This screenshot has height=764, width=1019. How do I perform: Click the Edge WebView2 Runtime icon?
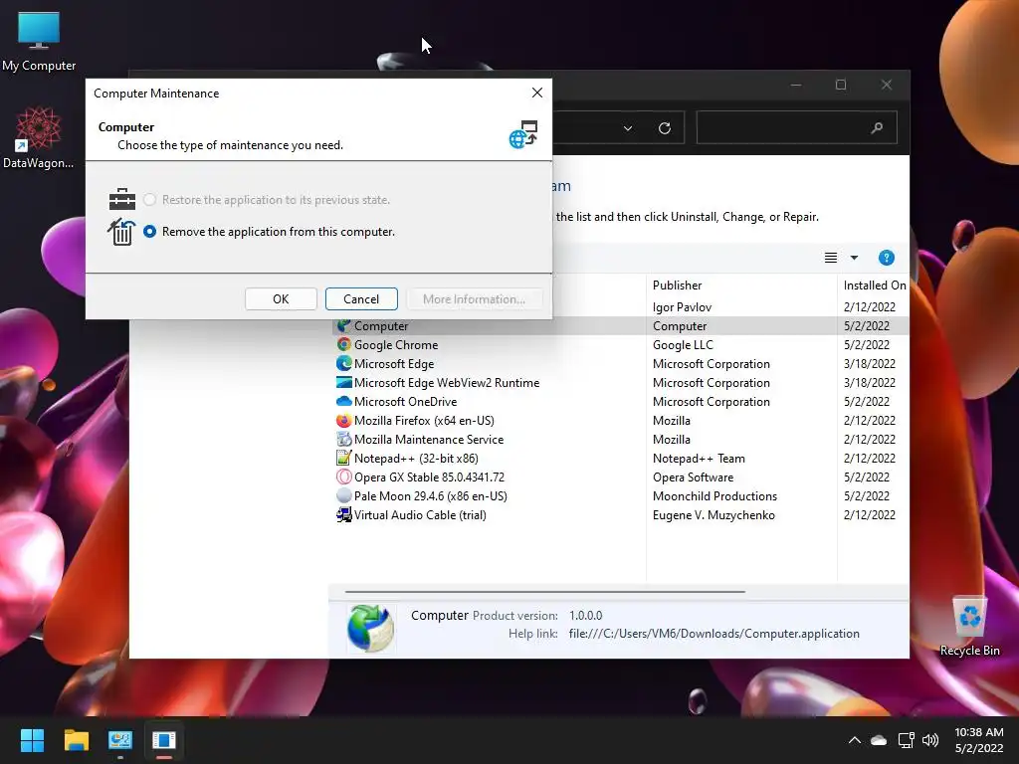click(x=343, y=383)
